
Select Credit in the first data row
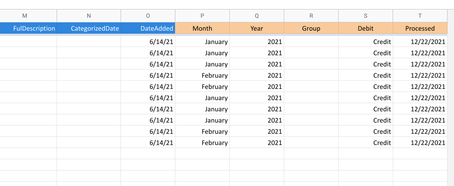[x=366, y=42]
